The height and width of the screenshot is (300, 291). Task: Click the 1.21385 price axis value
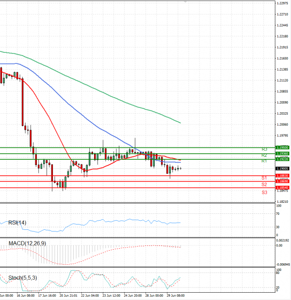(x=283, y=70)
